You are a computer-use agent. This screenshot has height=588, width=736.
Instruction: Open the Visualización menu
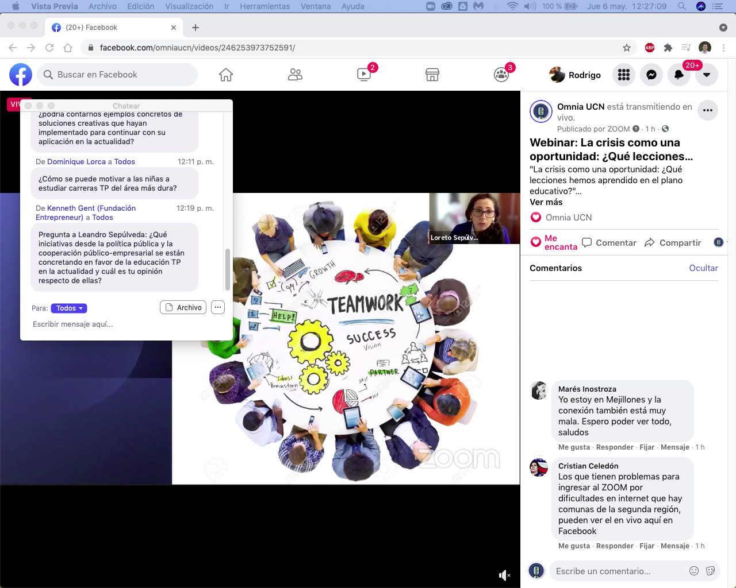(189, 6)
